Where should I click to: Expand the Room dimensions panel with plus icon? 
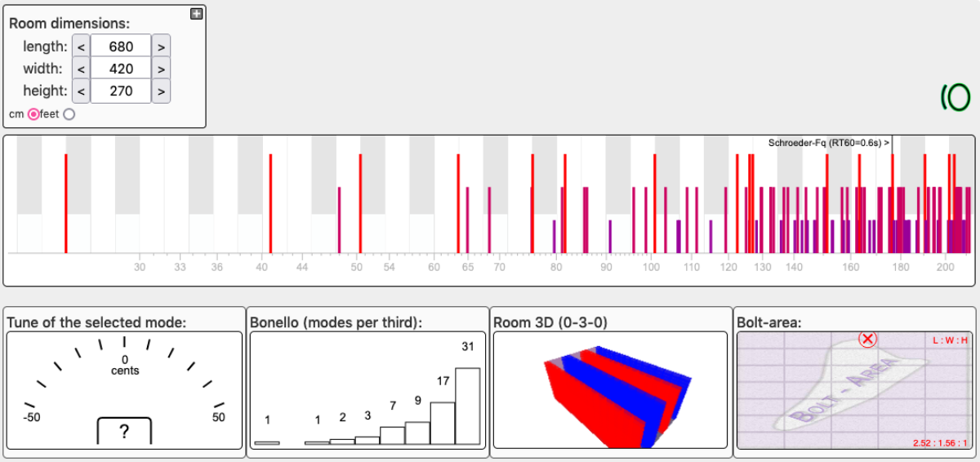[196, 13]
